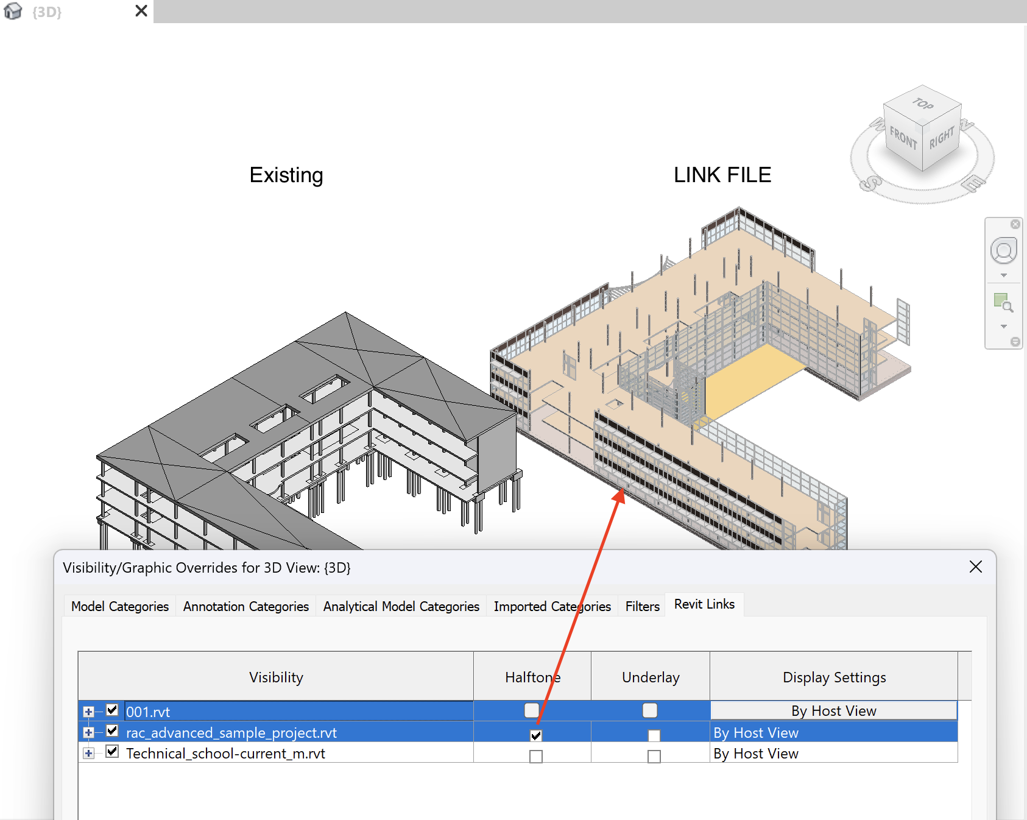Close the Visibility/Graphic Overrides dialog

click(976, 567)
